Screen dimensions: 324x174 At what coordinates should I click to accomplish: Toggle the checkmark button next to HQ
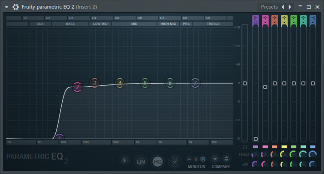pos(175,162)
